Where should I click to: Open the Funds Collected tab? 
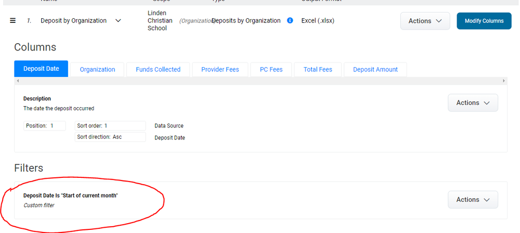158,69
